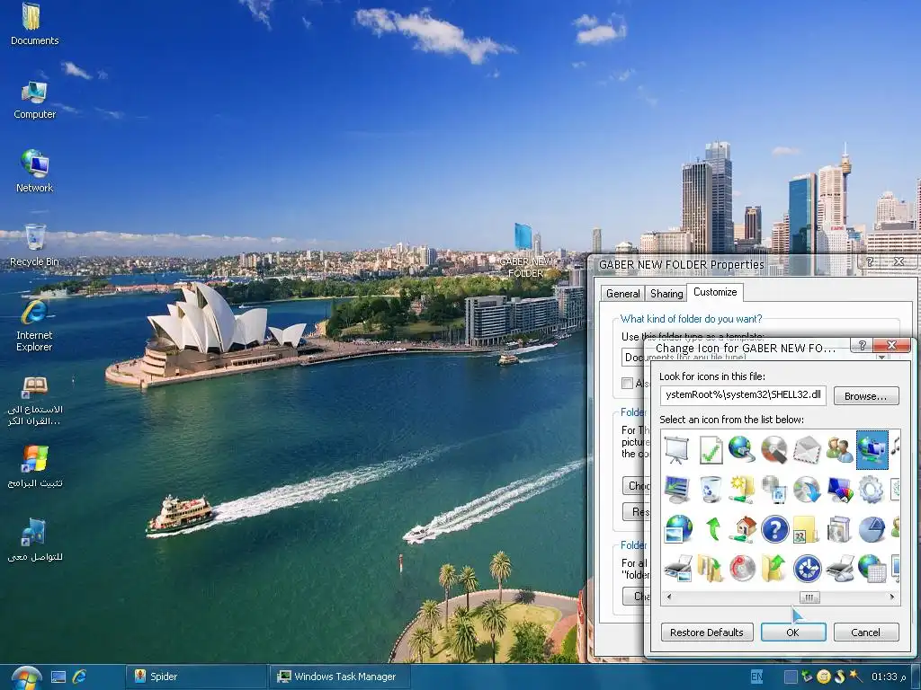Select the monitor with color swatches icon
This screenshot has width=921, height=690.
(x=839, y=490)
